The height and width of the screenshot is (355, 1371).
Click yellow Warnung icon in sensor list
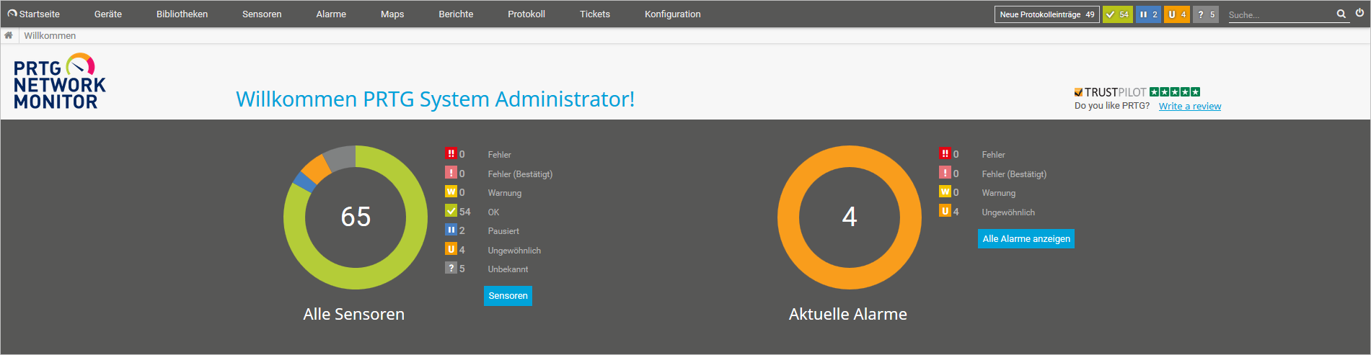click(x=451, y=192)
